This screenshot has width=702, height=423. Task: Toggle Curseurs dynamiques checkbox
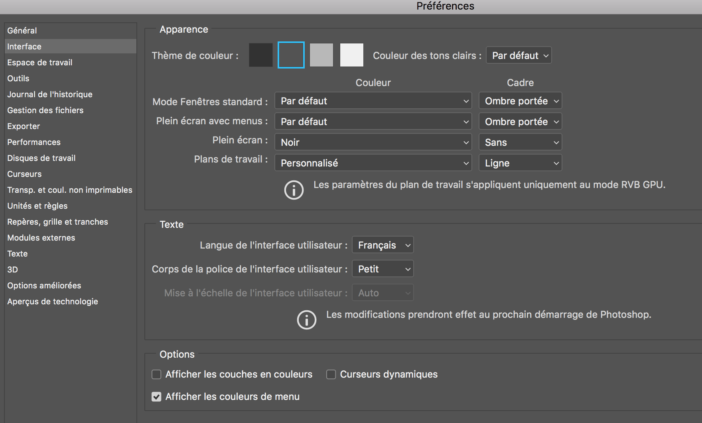(331, 374)
